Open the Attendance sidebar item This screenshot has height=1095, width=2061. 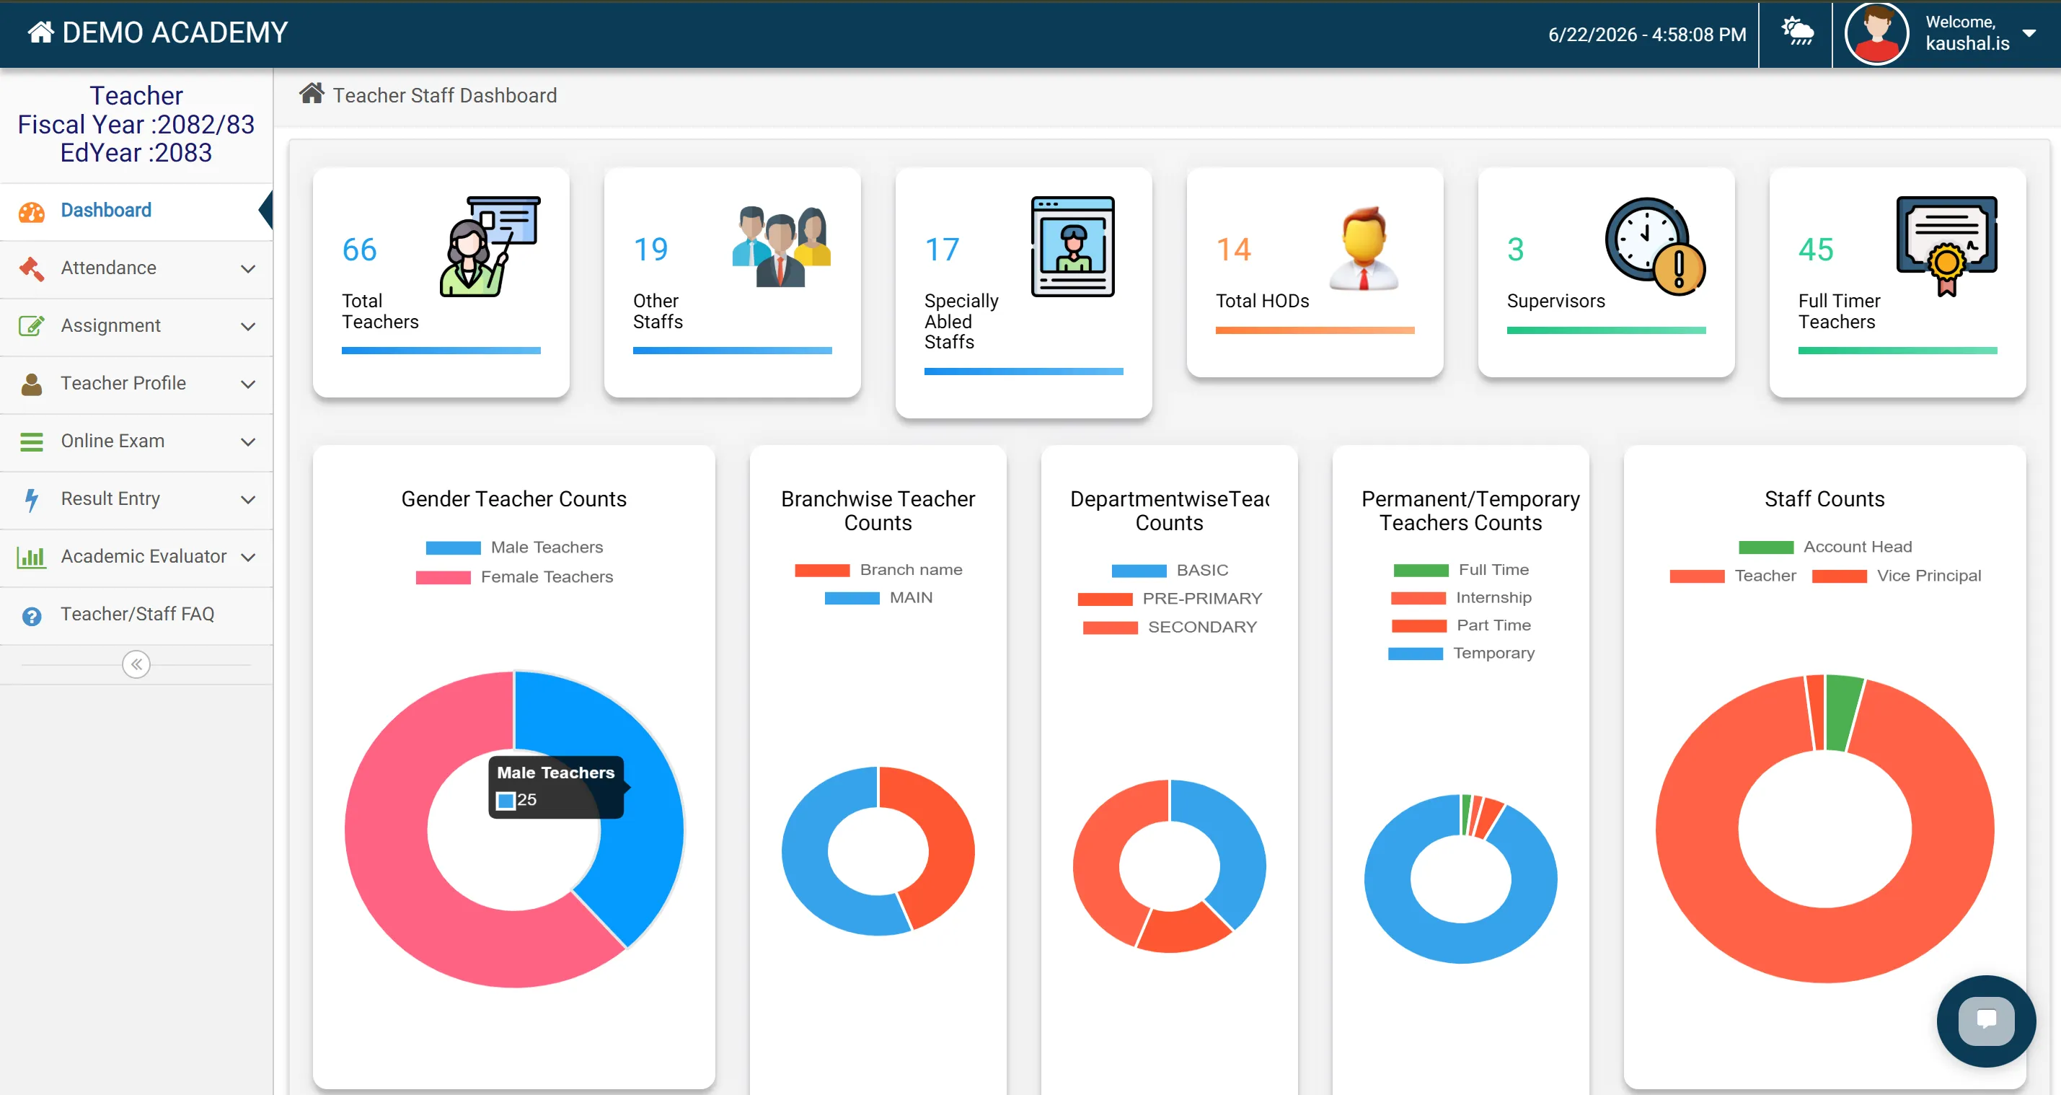[136, 268]
